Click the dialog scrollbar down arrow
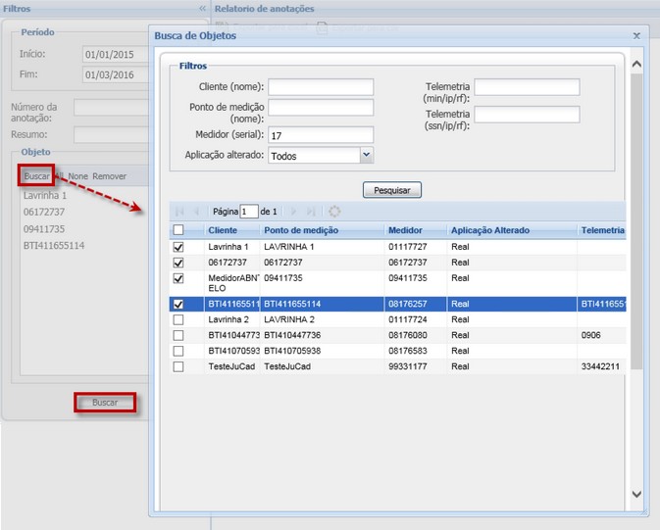 635,494
